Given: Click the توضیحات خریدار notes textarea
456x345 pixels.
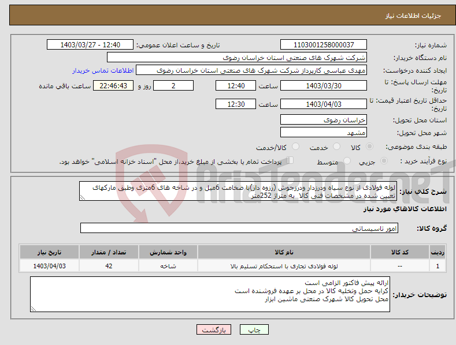Looking at the screenshot, I should pyautogui.click(x=210, y=294).
